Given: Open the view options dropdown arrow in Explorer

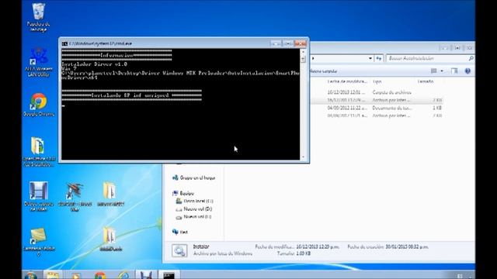Looking at the screenshot, I should [442, 71].
